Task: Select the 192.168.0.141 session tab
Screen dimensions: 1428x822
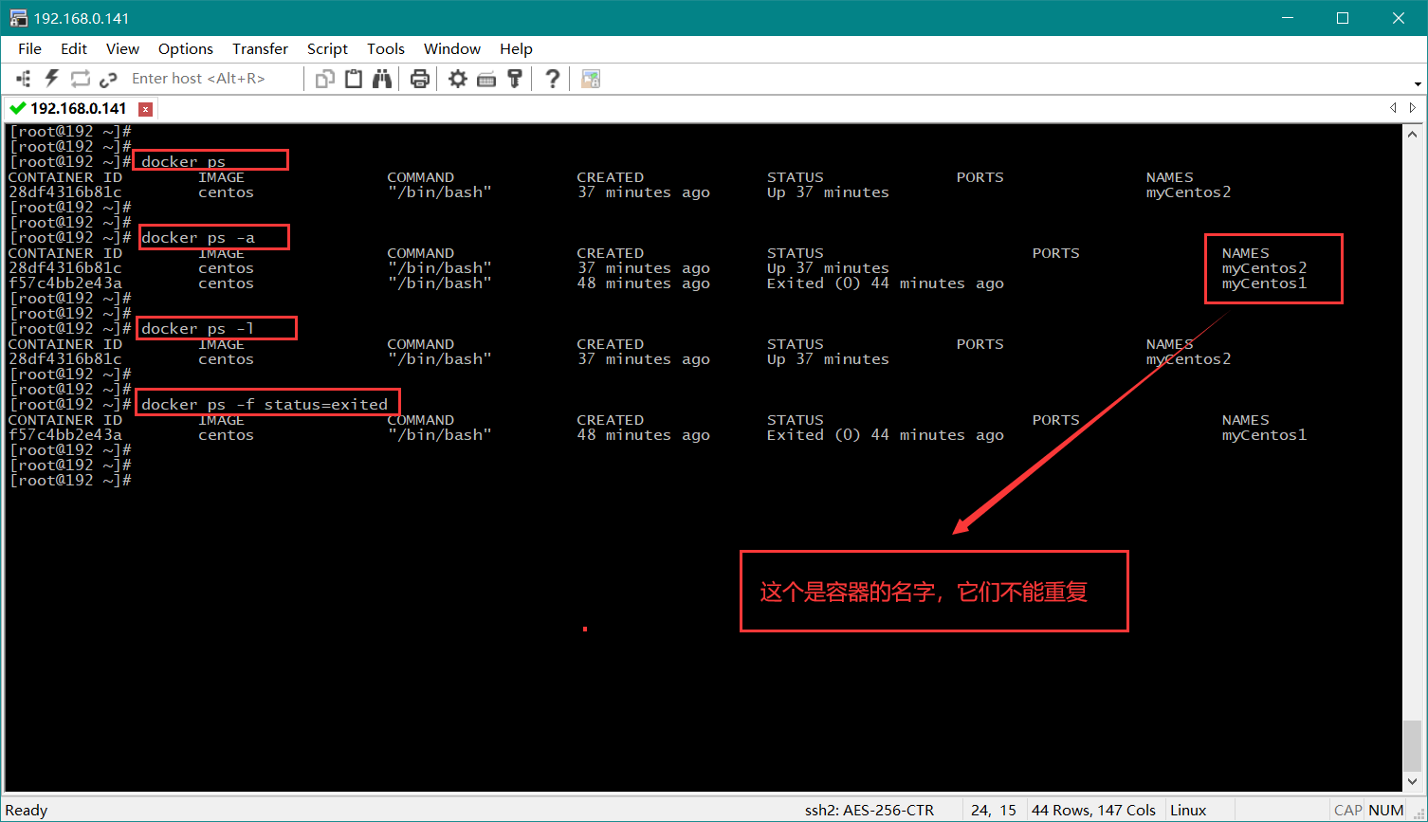Action: (x=78, y=108)
